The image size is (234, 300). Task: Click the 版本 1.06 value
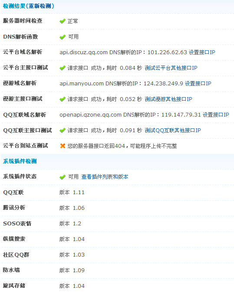[x=72, y=208]
